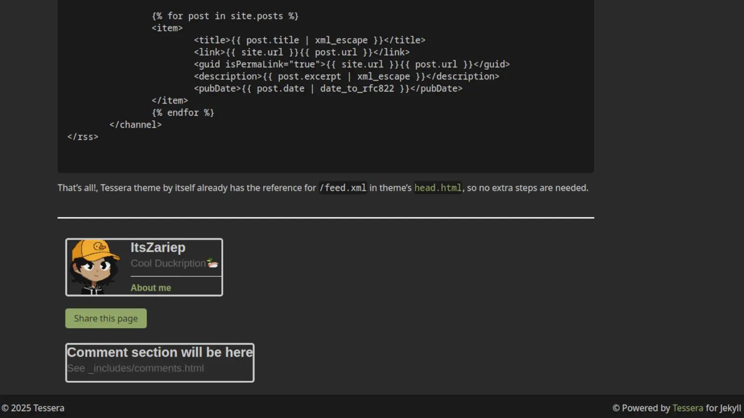
Task: Open the About me link
Action: (x=151, y=287)
